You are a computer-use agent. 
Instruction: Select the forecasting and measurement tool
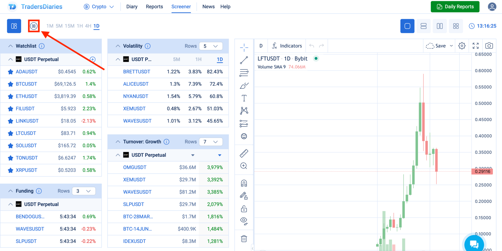[244, 124]
